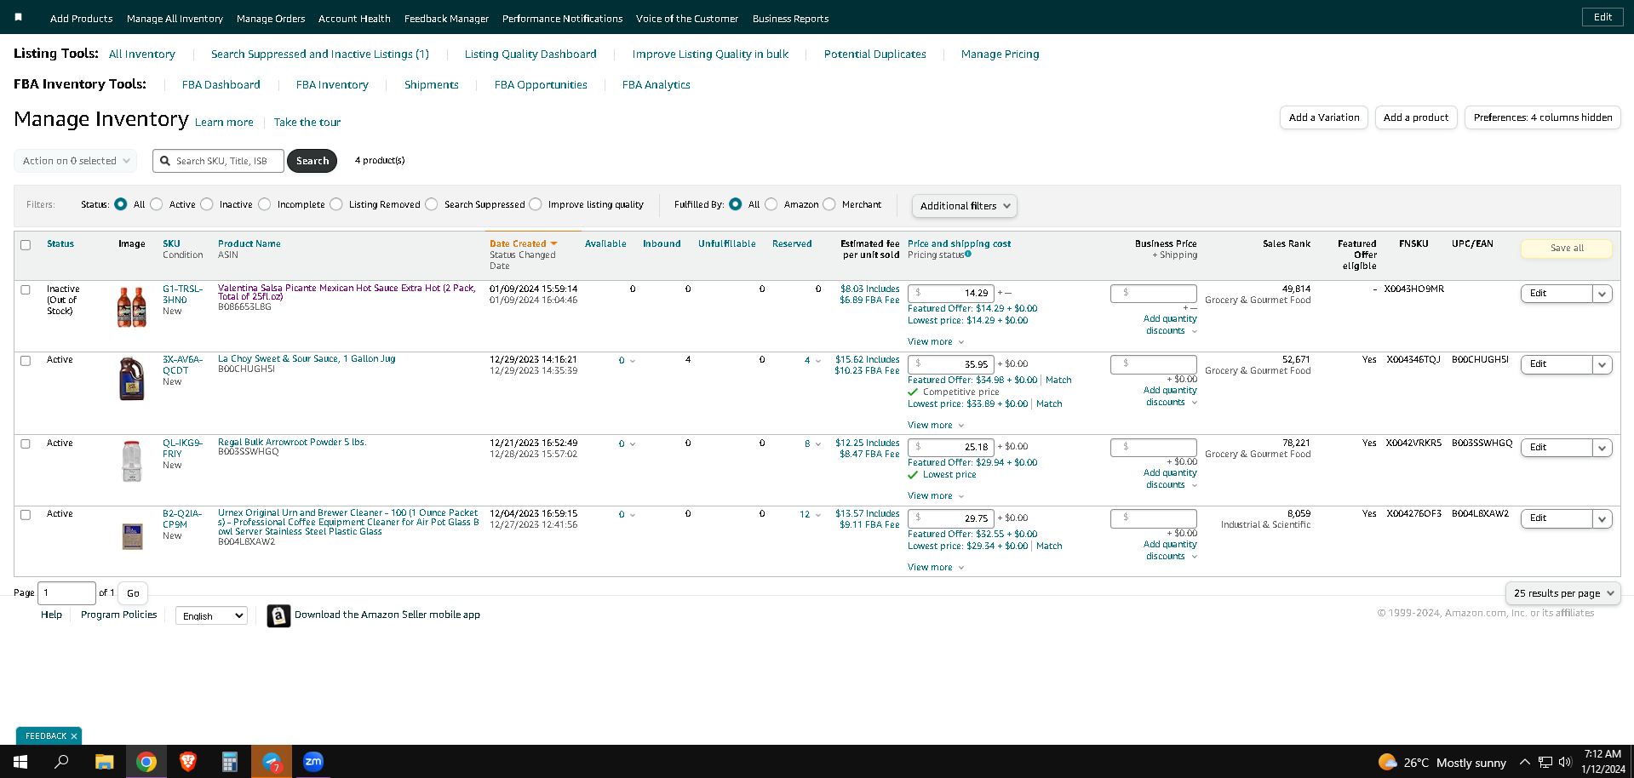This screenshot has height=778, width=1634.
Task: Check the Urnex Cleaner row checkbox
Action: click(x=26, y=515)
